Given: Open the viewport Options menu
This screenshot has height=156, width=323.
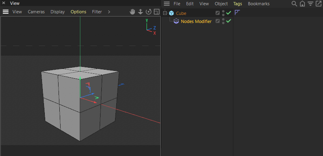Looking at the screenshot, I should pos(78,12).
